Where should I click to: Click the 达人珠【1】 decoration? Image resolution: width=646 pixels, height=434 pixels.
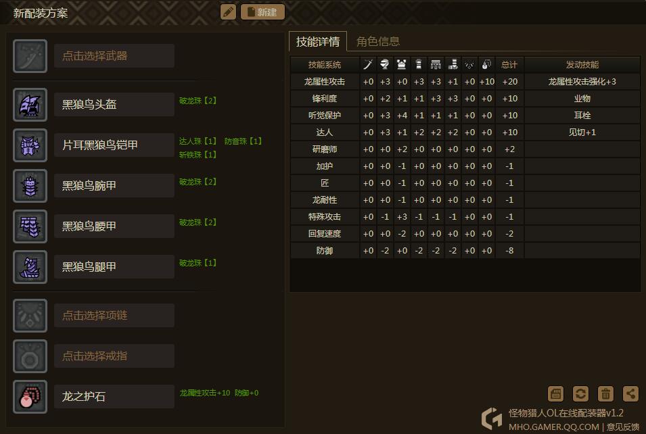pyautogui.click(x=198, y=141)
